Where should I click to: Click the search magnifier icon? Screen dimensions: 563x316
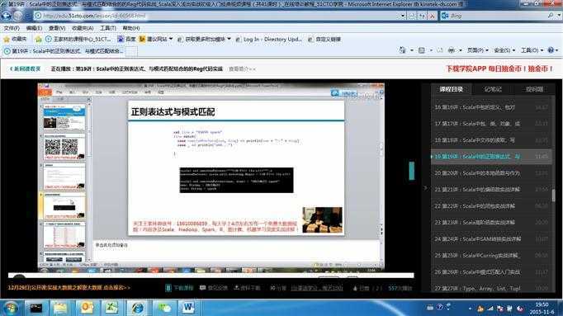click(551, 16)
